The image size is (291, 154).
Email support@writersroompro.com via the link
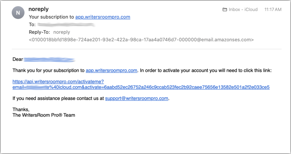click(x=137, y=98)
